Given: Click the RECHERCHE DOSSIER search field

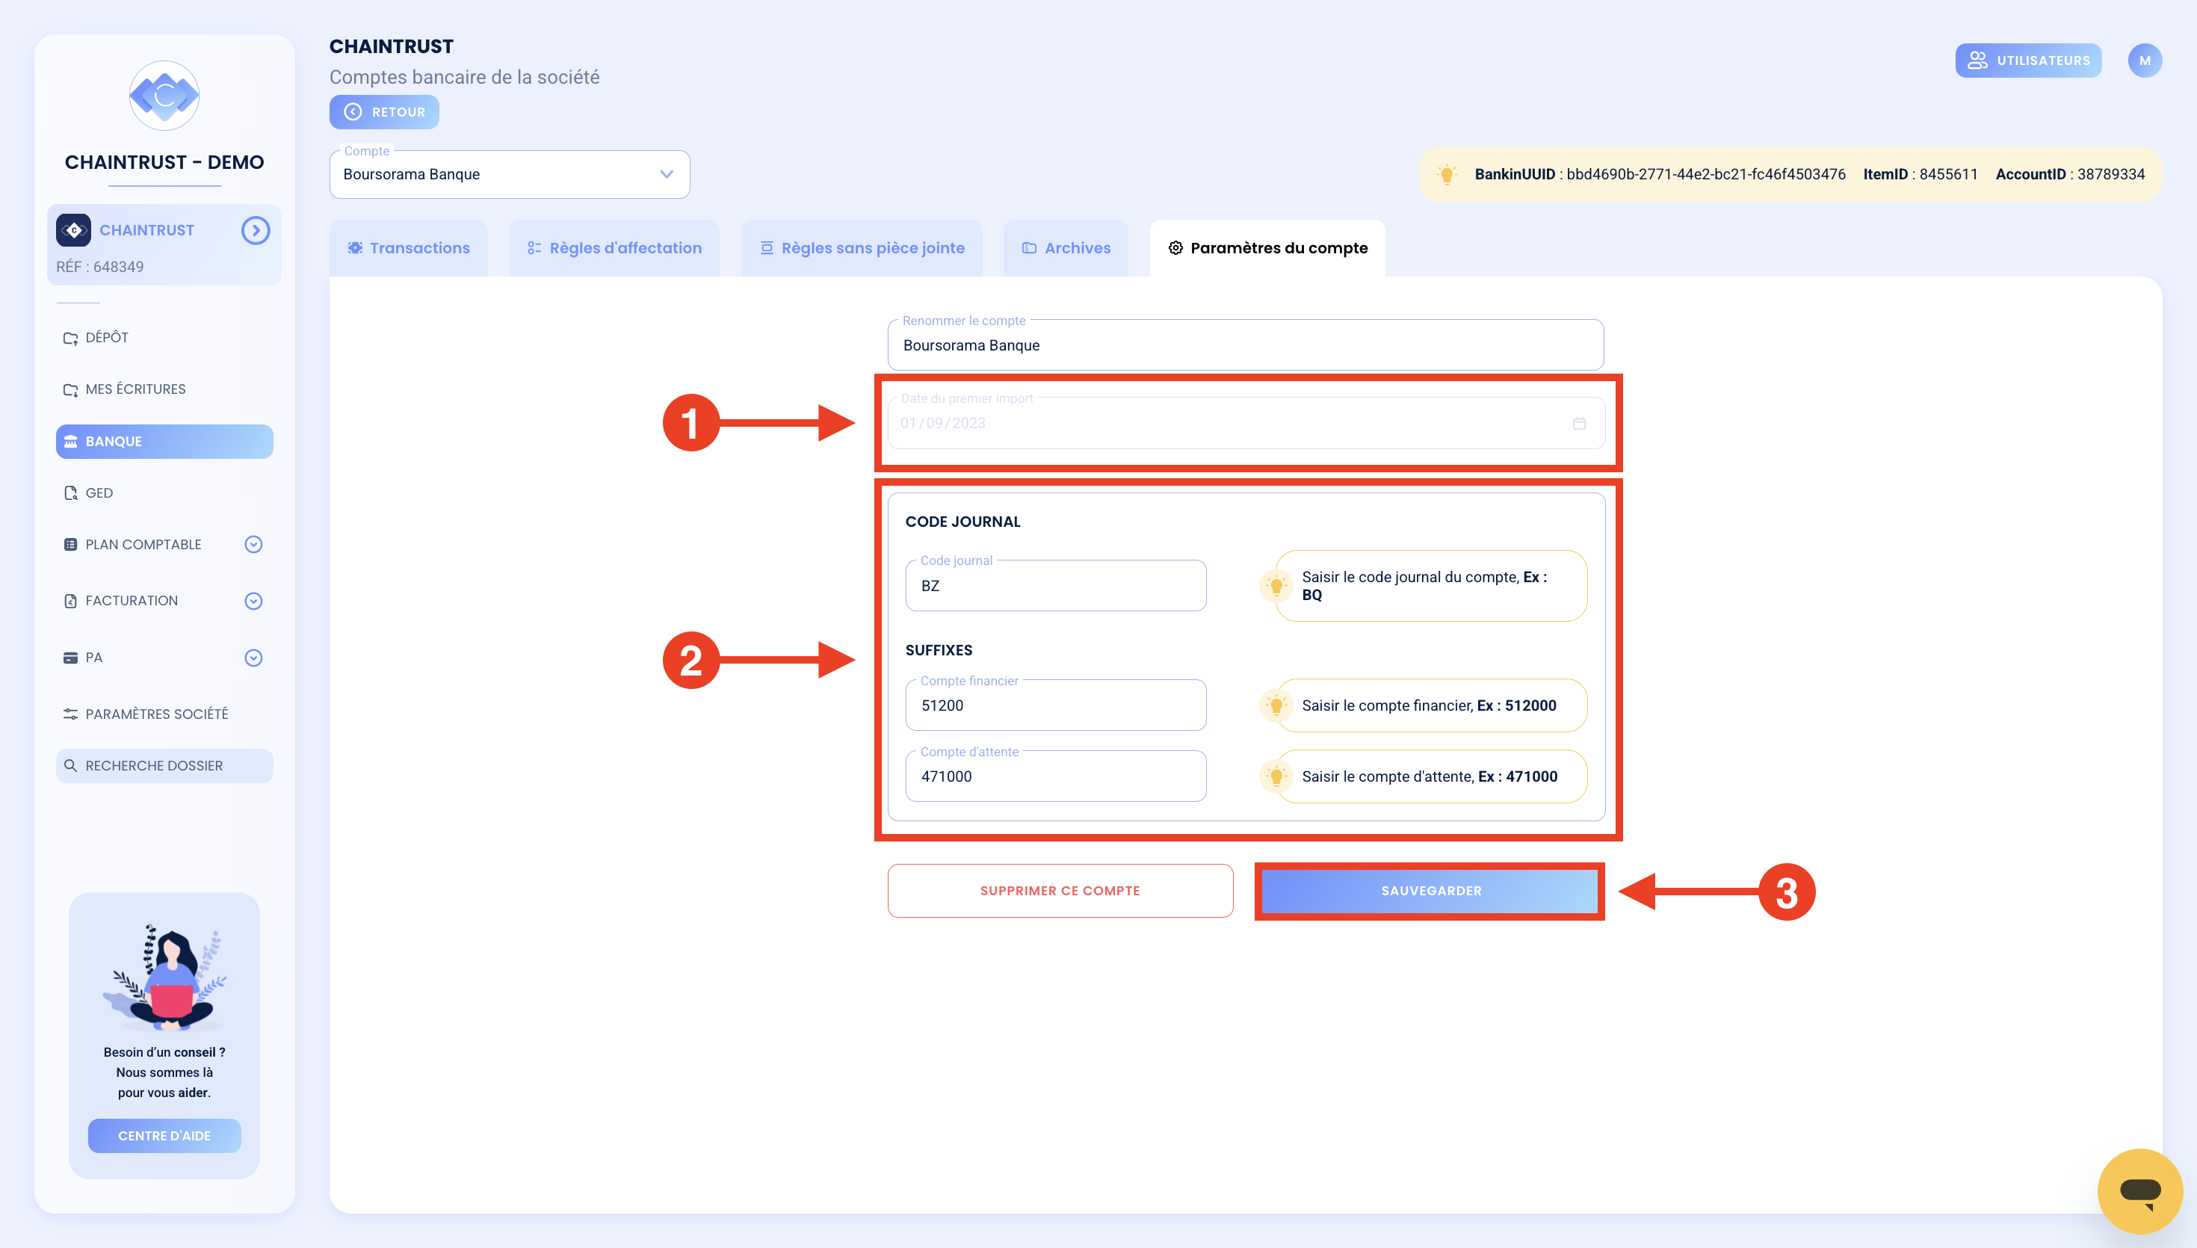Looking at the screenshot, I should point(164,765).
